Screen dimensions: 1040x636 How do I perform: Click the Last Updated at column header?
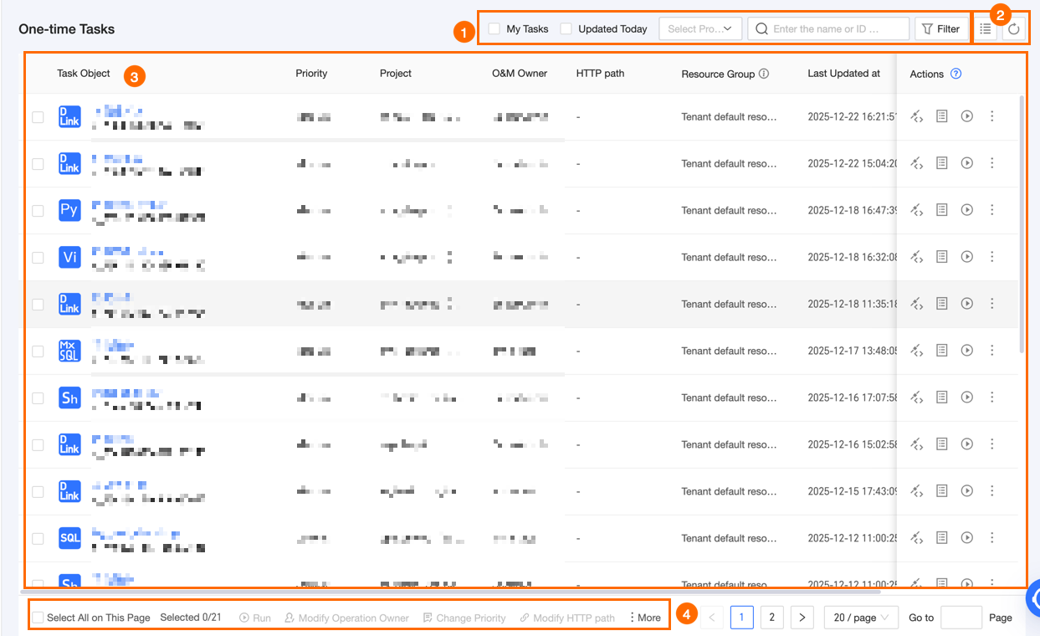coord(843,74)
